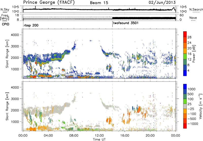
Task: Click the 'Nave' legend label
Action: point(193,18)
